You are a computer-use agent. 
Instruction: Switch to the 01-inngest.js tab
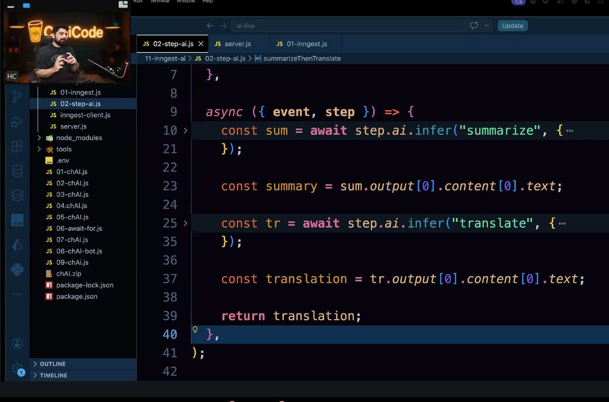pyautogui.click(x=306, y=44)
